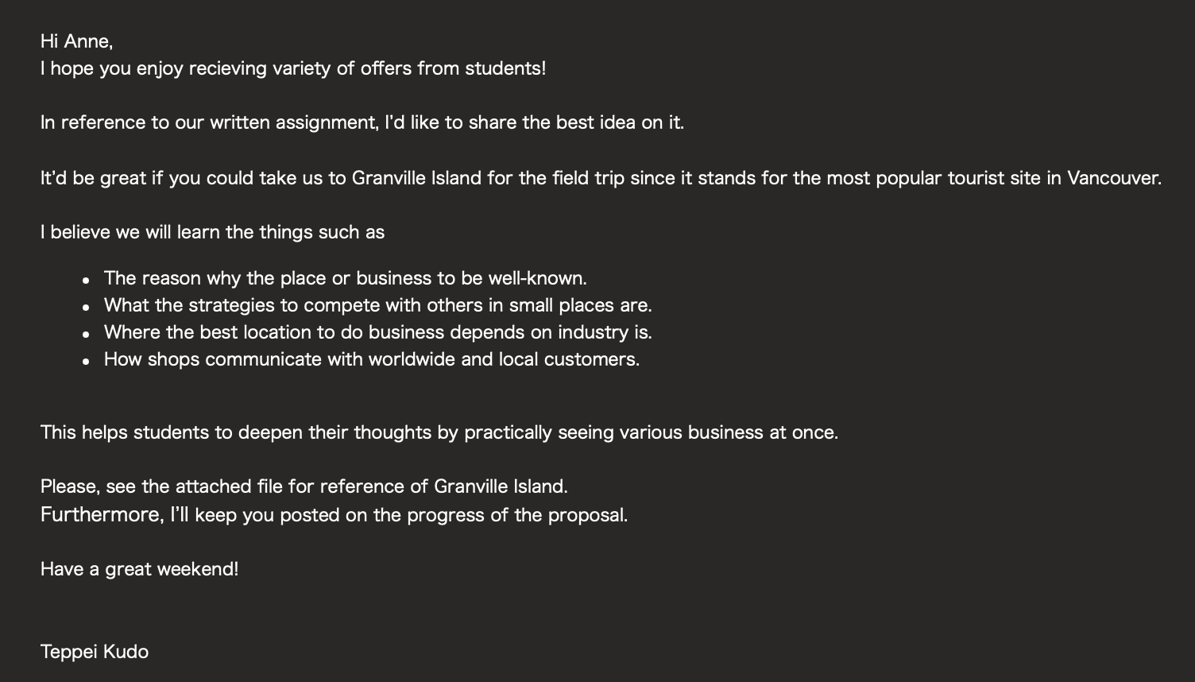Click the word 'students!' in the second line
The image size is (1195, 682).
(x=505, y=68)
